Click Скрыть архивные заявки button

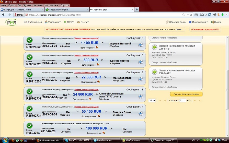tap(186, 94)
